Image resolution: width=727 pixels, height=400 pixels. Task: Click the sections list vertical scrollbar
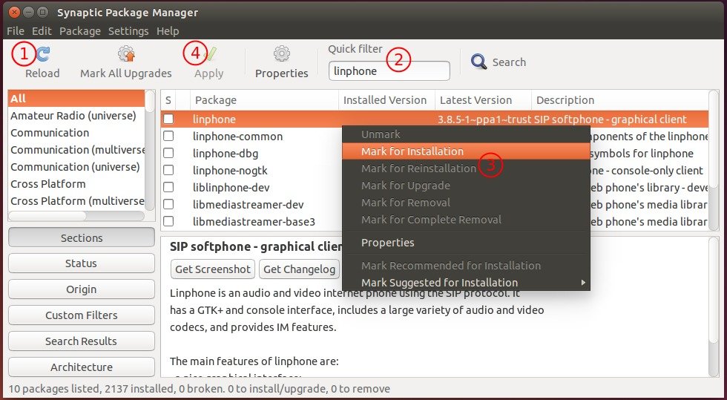(x=150, y=150)
